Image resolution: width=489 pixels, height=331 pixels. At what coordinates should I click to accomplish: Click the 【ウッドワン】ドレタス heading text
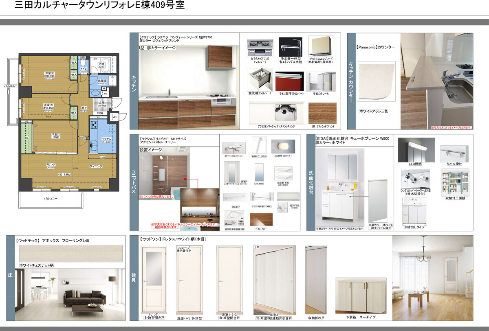pyautogui.click(x=174, y=239)
